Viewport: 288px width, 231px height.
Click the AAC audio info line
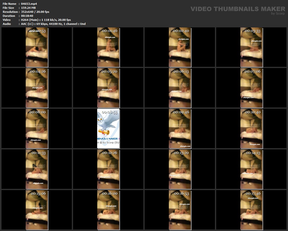(x=53, y=24)
